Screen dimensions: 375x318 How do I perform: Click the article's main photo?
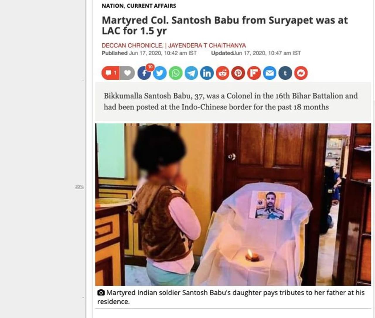(x=233, y=204)
